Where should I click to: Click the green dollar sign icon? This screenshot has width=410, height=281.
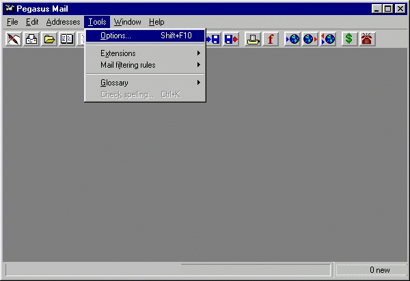(x=350, y=39)
